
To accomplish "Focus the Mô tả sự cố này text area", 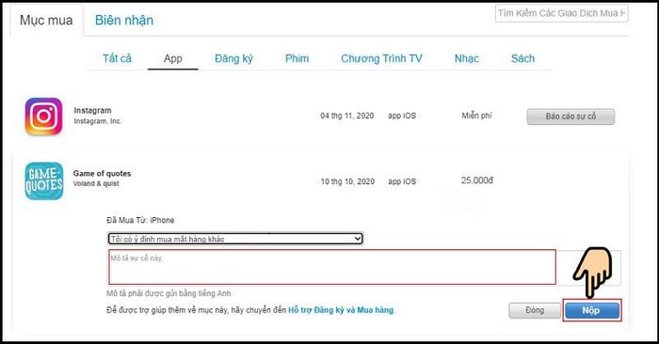I will coord(332,267).
